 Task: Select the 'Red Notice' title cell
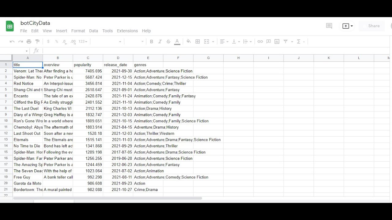[x=28, y=84]
